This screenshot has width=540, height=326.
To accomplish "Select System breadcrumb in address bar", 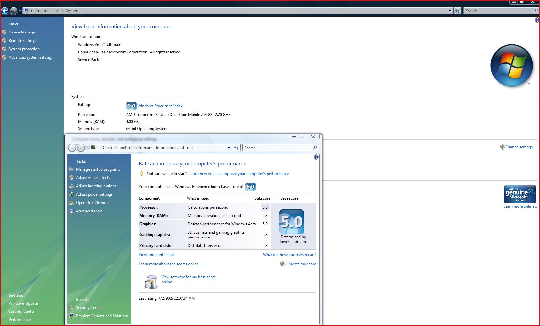I will [72, 11].
